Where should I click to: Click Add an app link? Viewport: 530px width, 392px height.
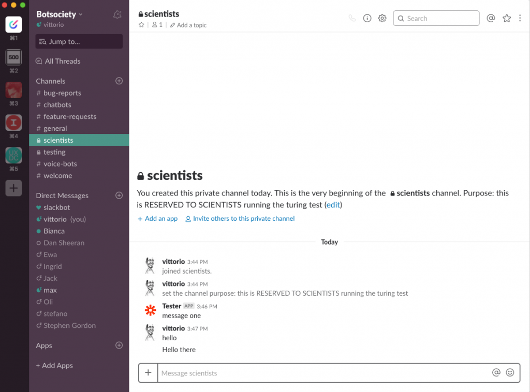(x=157, y=218)
